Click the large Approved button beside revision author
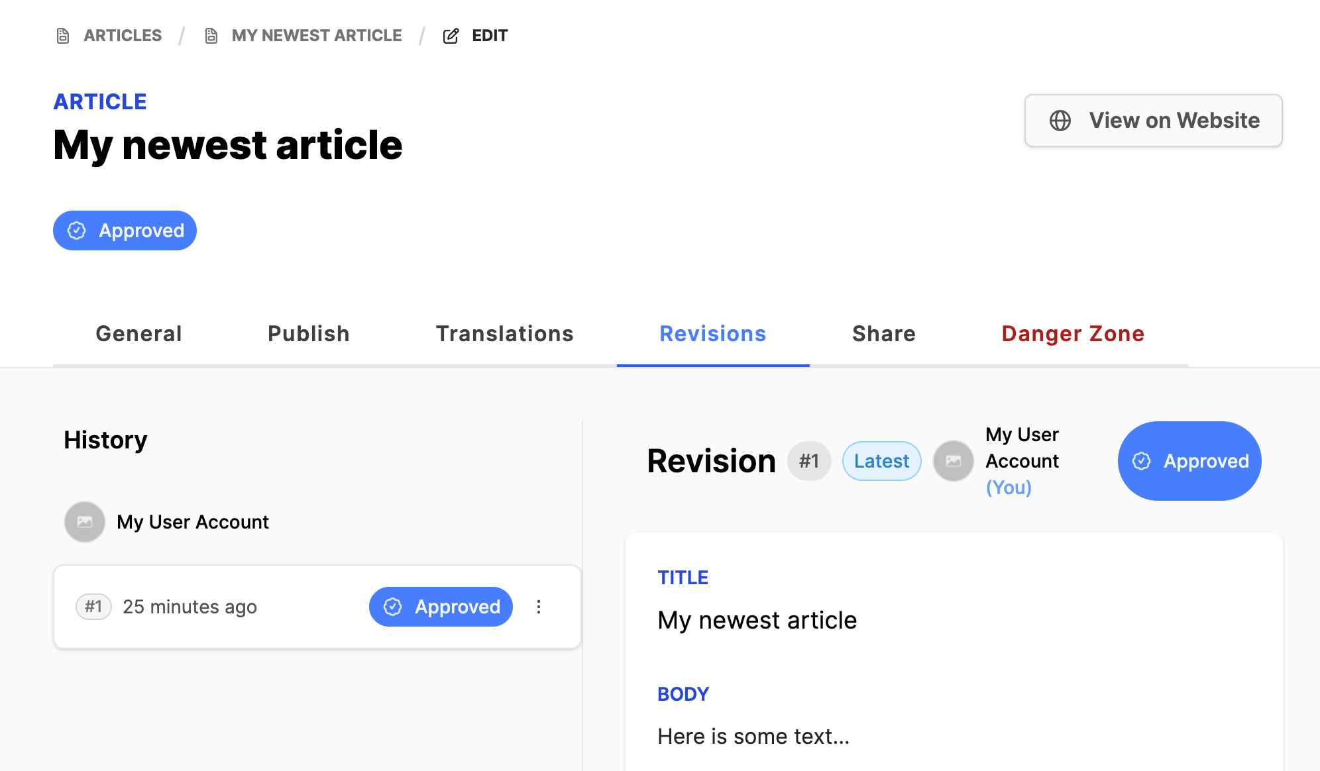This screenshot has width=1320, height=771. 1189,461
